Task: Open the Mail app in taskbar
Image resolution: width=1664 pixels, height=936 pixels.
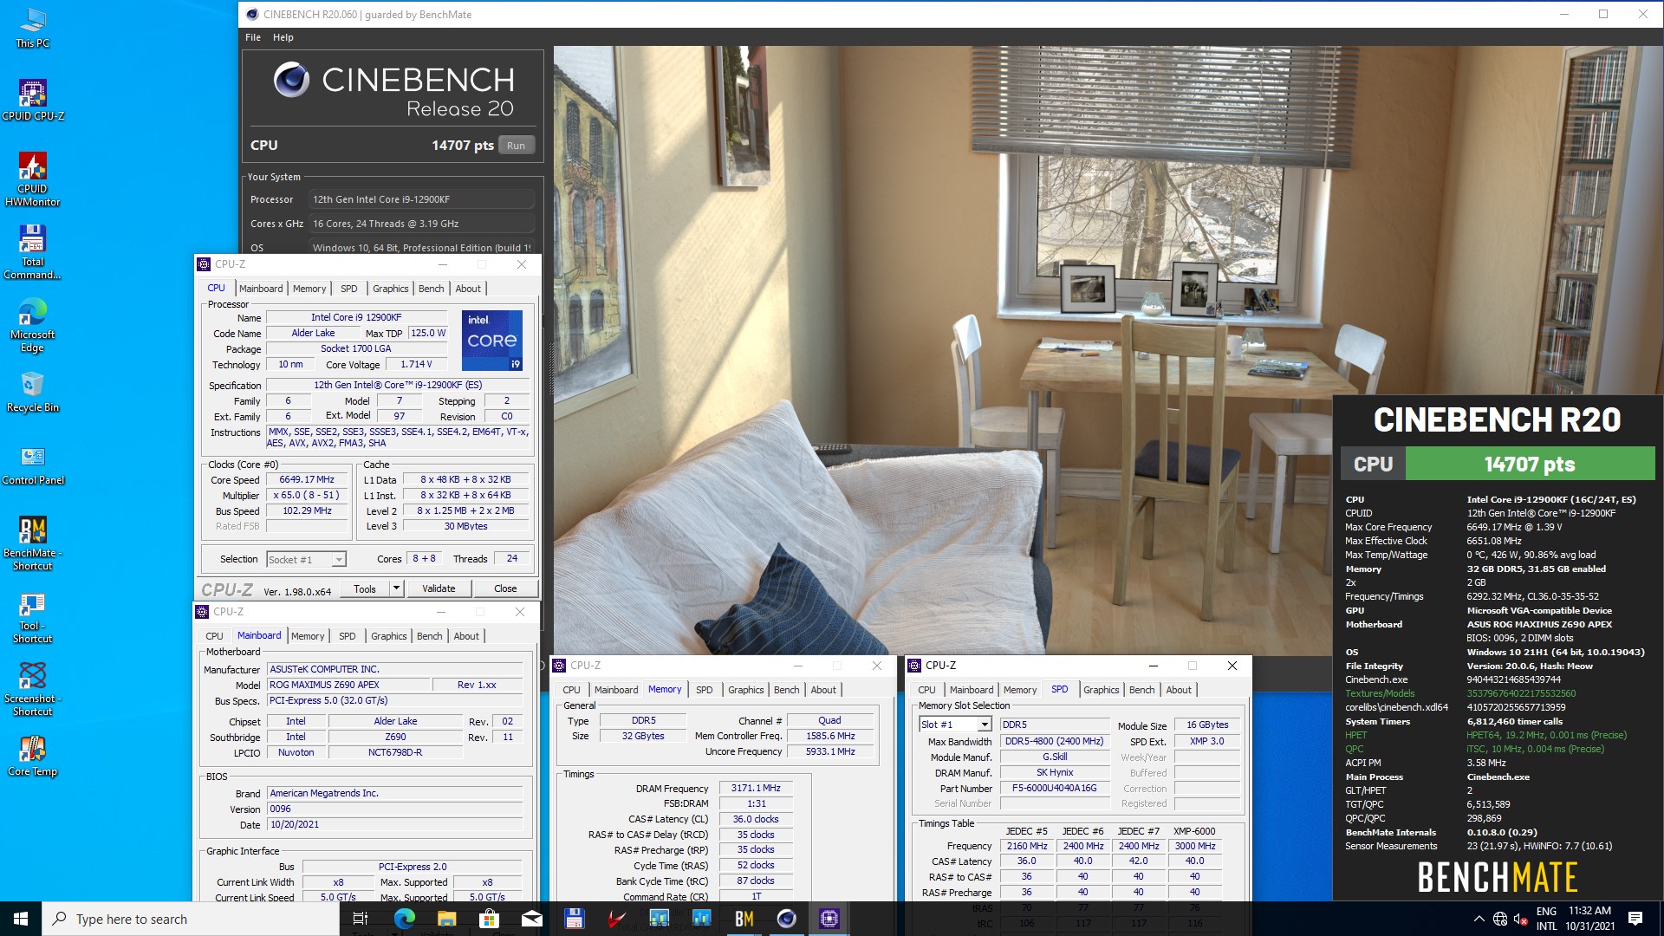Action: pos(531,919)
